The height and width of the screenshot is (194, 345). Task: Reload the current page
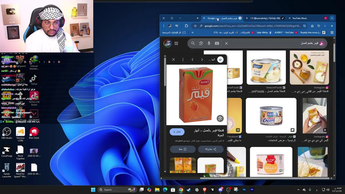319,26
